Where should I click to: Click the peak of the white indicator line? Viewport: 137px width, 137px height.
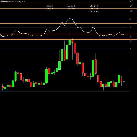point(70,19)
